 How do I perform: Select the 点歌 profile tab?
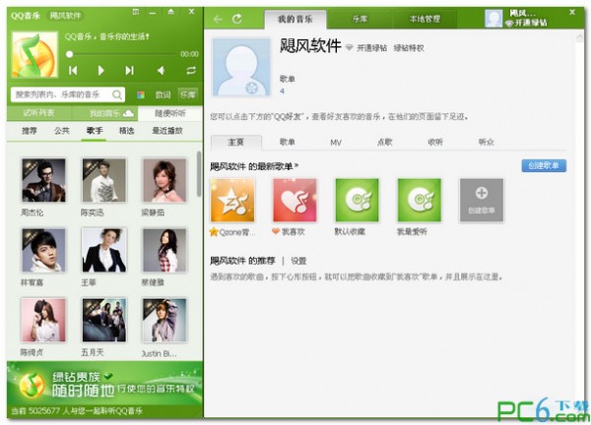click(x=385, y=142)
